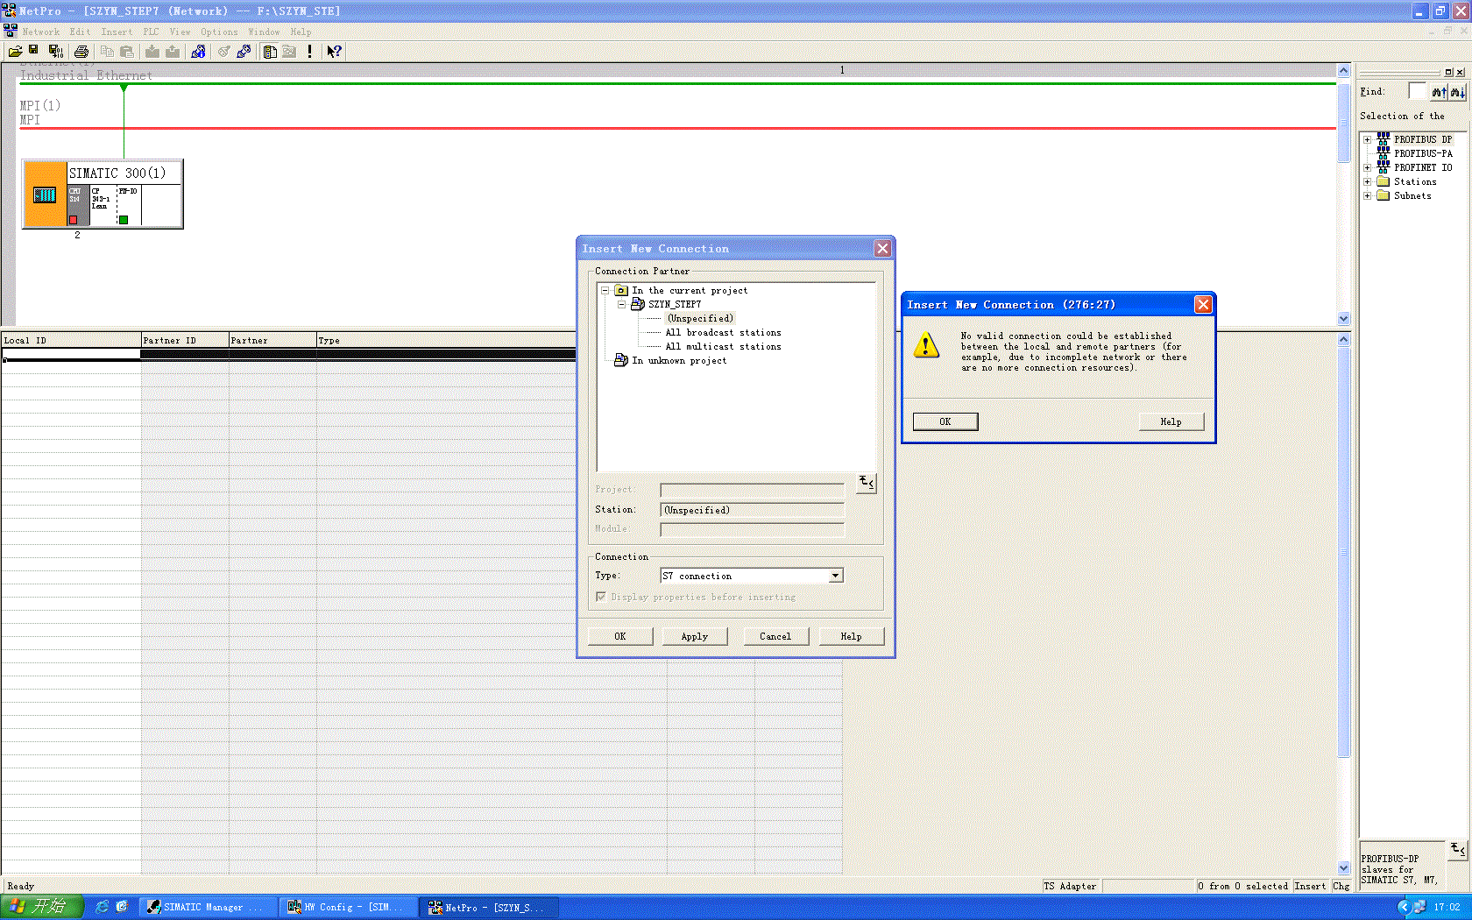Click the hide details button in Insert New Connection
Image resolution: width=1472 pixels, height=920 pixels.
(867, 483)
